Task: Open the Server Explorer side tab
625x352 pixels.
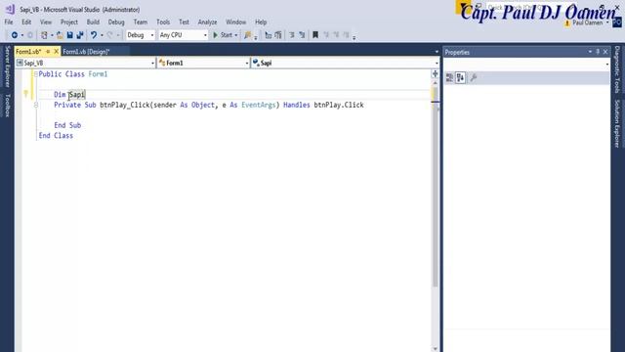Action: [7, 66]
